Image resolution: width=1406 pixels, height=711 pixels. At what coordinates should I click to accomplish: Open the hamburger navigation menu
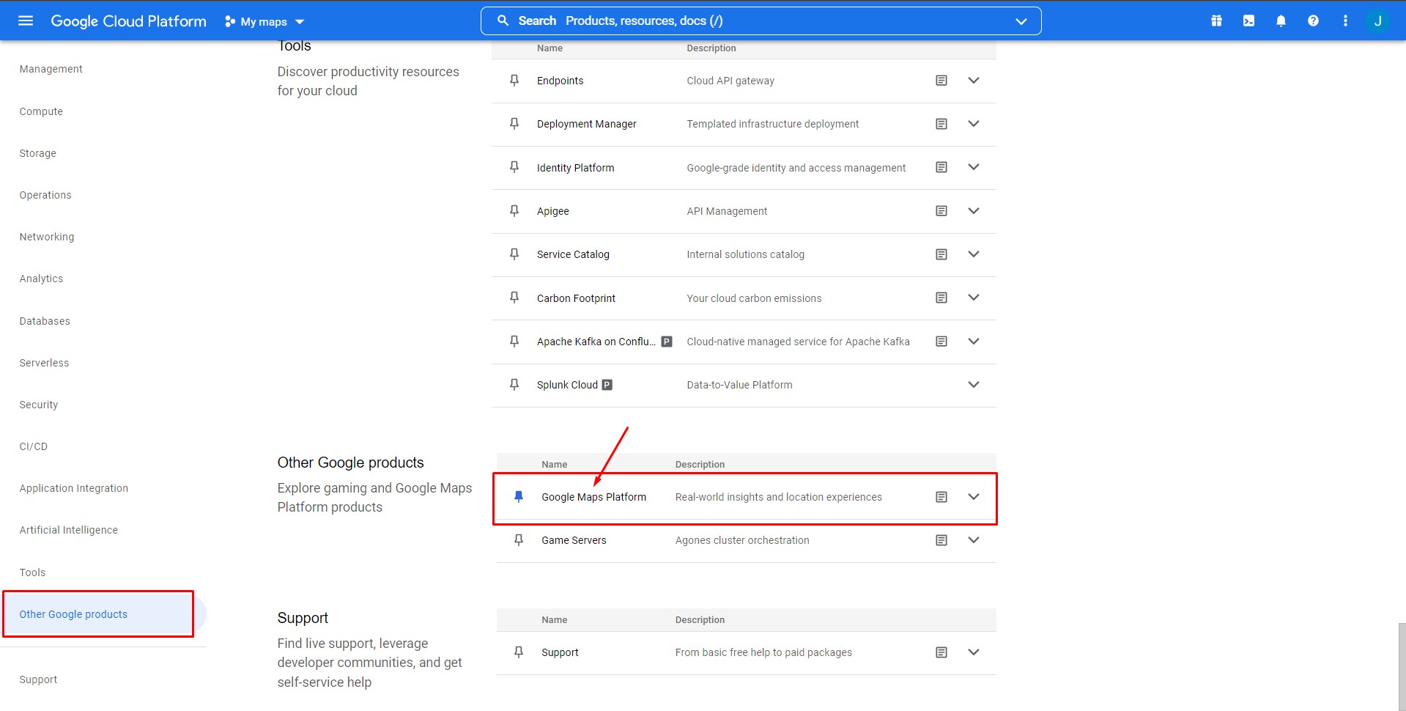26,21
